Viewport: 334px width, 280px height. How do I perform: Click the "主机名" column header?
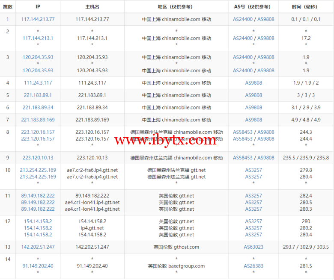[x=92, y=7]
